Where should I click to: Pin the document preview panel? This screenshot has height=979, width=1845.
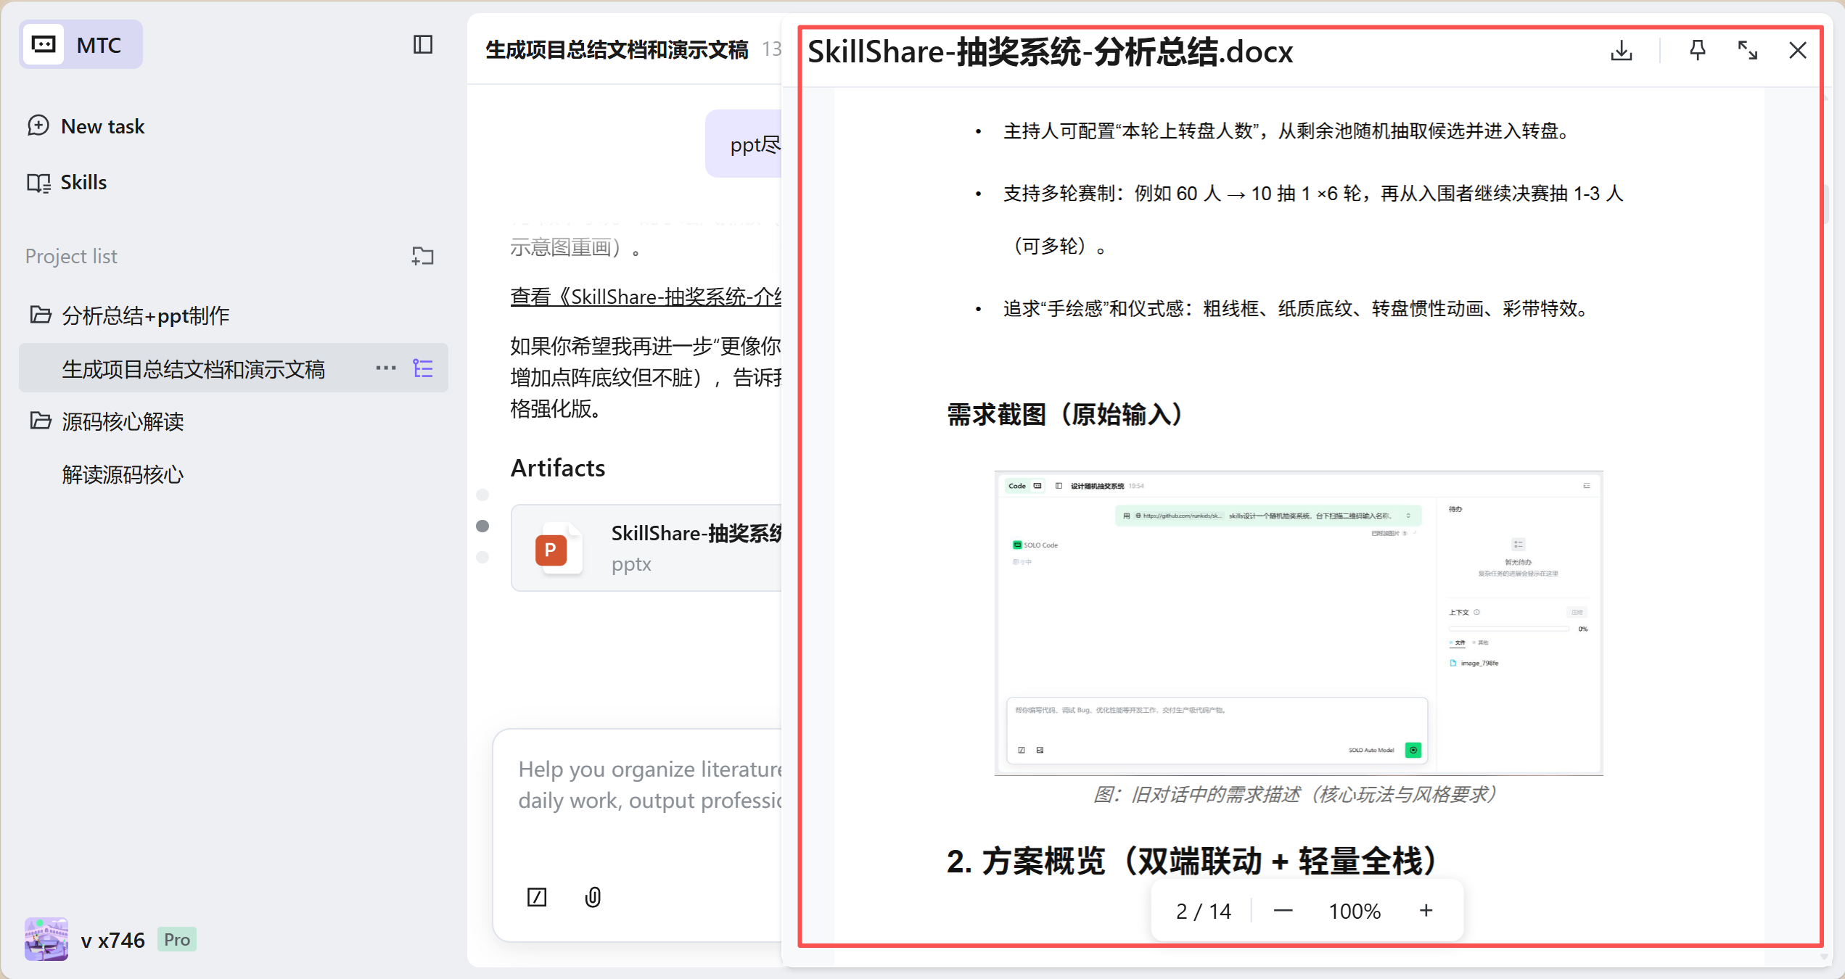[x=1697, y=51]
